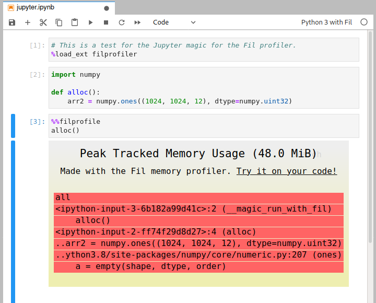Cut the selected cell with scissors icon
The image size is (376, 303).
tap(43, 22)
